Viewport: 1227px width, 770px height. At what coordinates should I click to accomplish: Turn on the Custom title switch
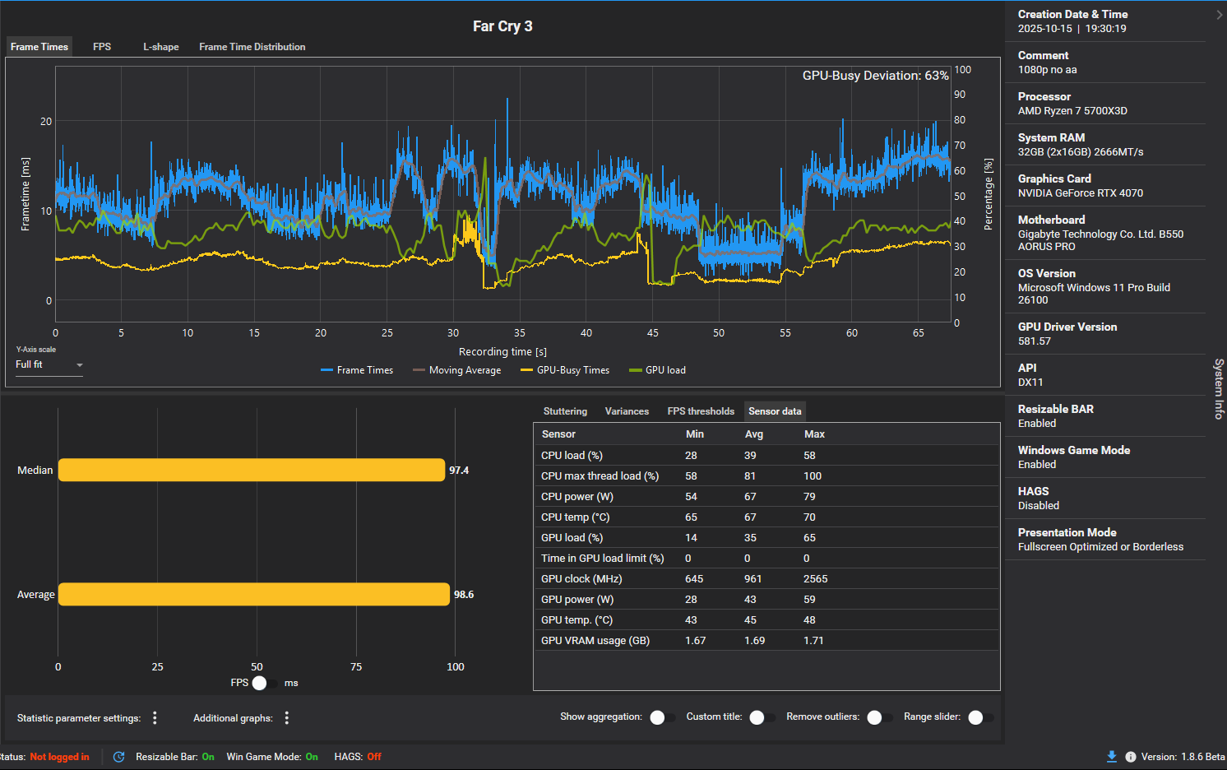[x=762, y=717]
